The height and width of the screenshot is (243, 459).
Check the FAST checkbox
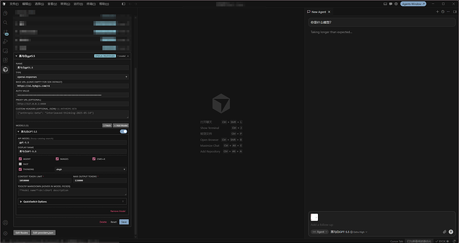pos(20,164)
